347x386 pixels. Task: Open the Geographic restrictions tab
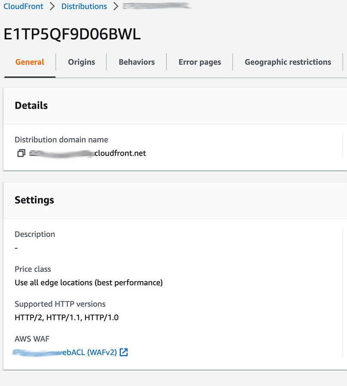point(288,62)
